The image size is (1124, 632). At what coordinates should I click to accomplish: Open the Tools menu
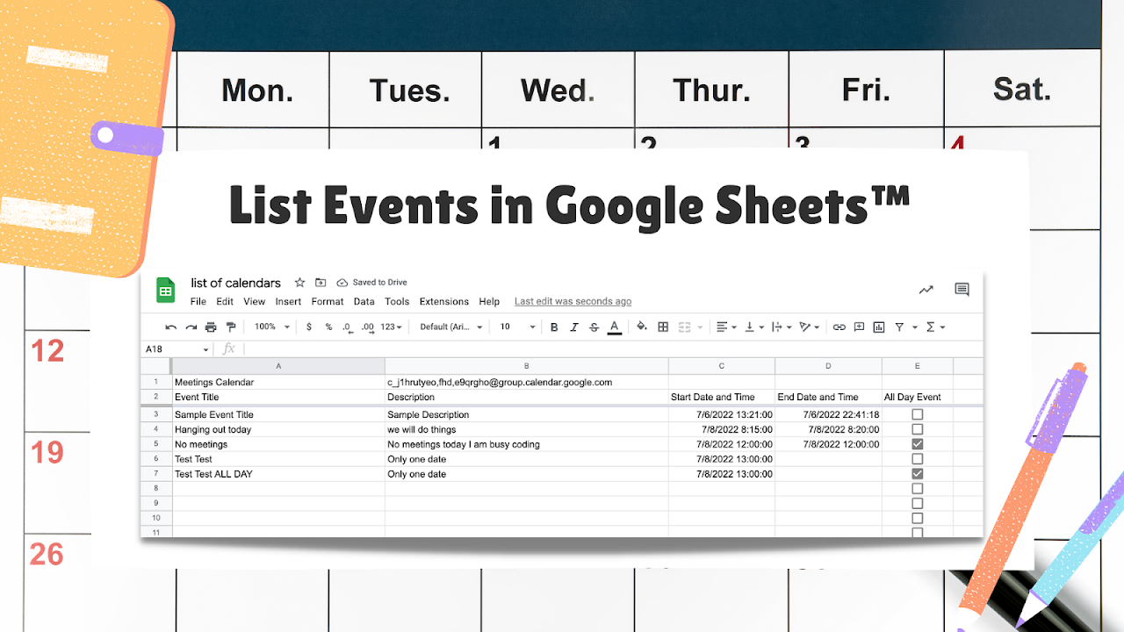click(x=397, y=302)
